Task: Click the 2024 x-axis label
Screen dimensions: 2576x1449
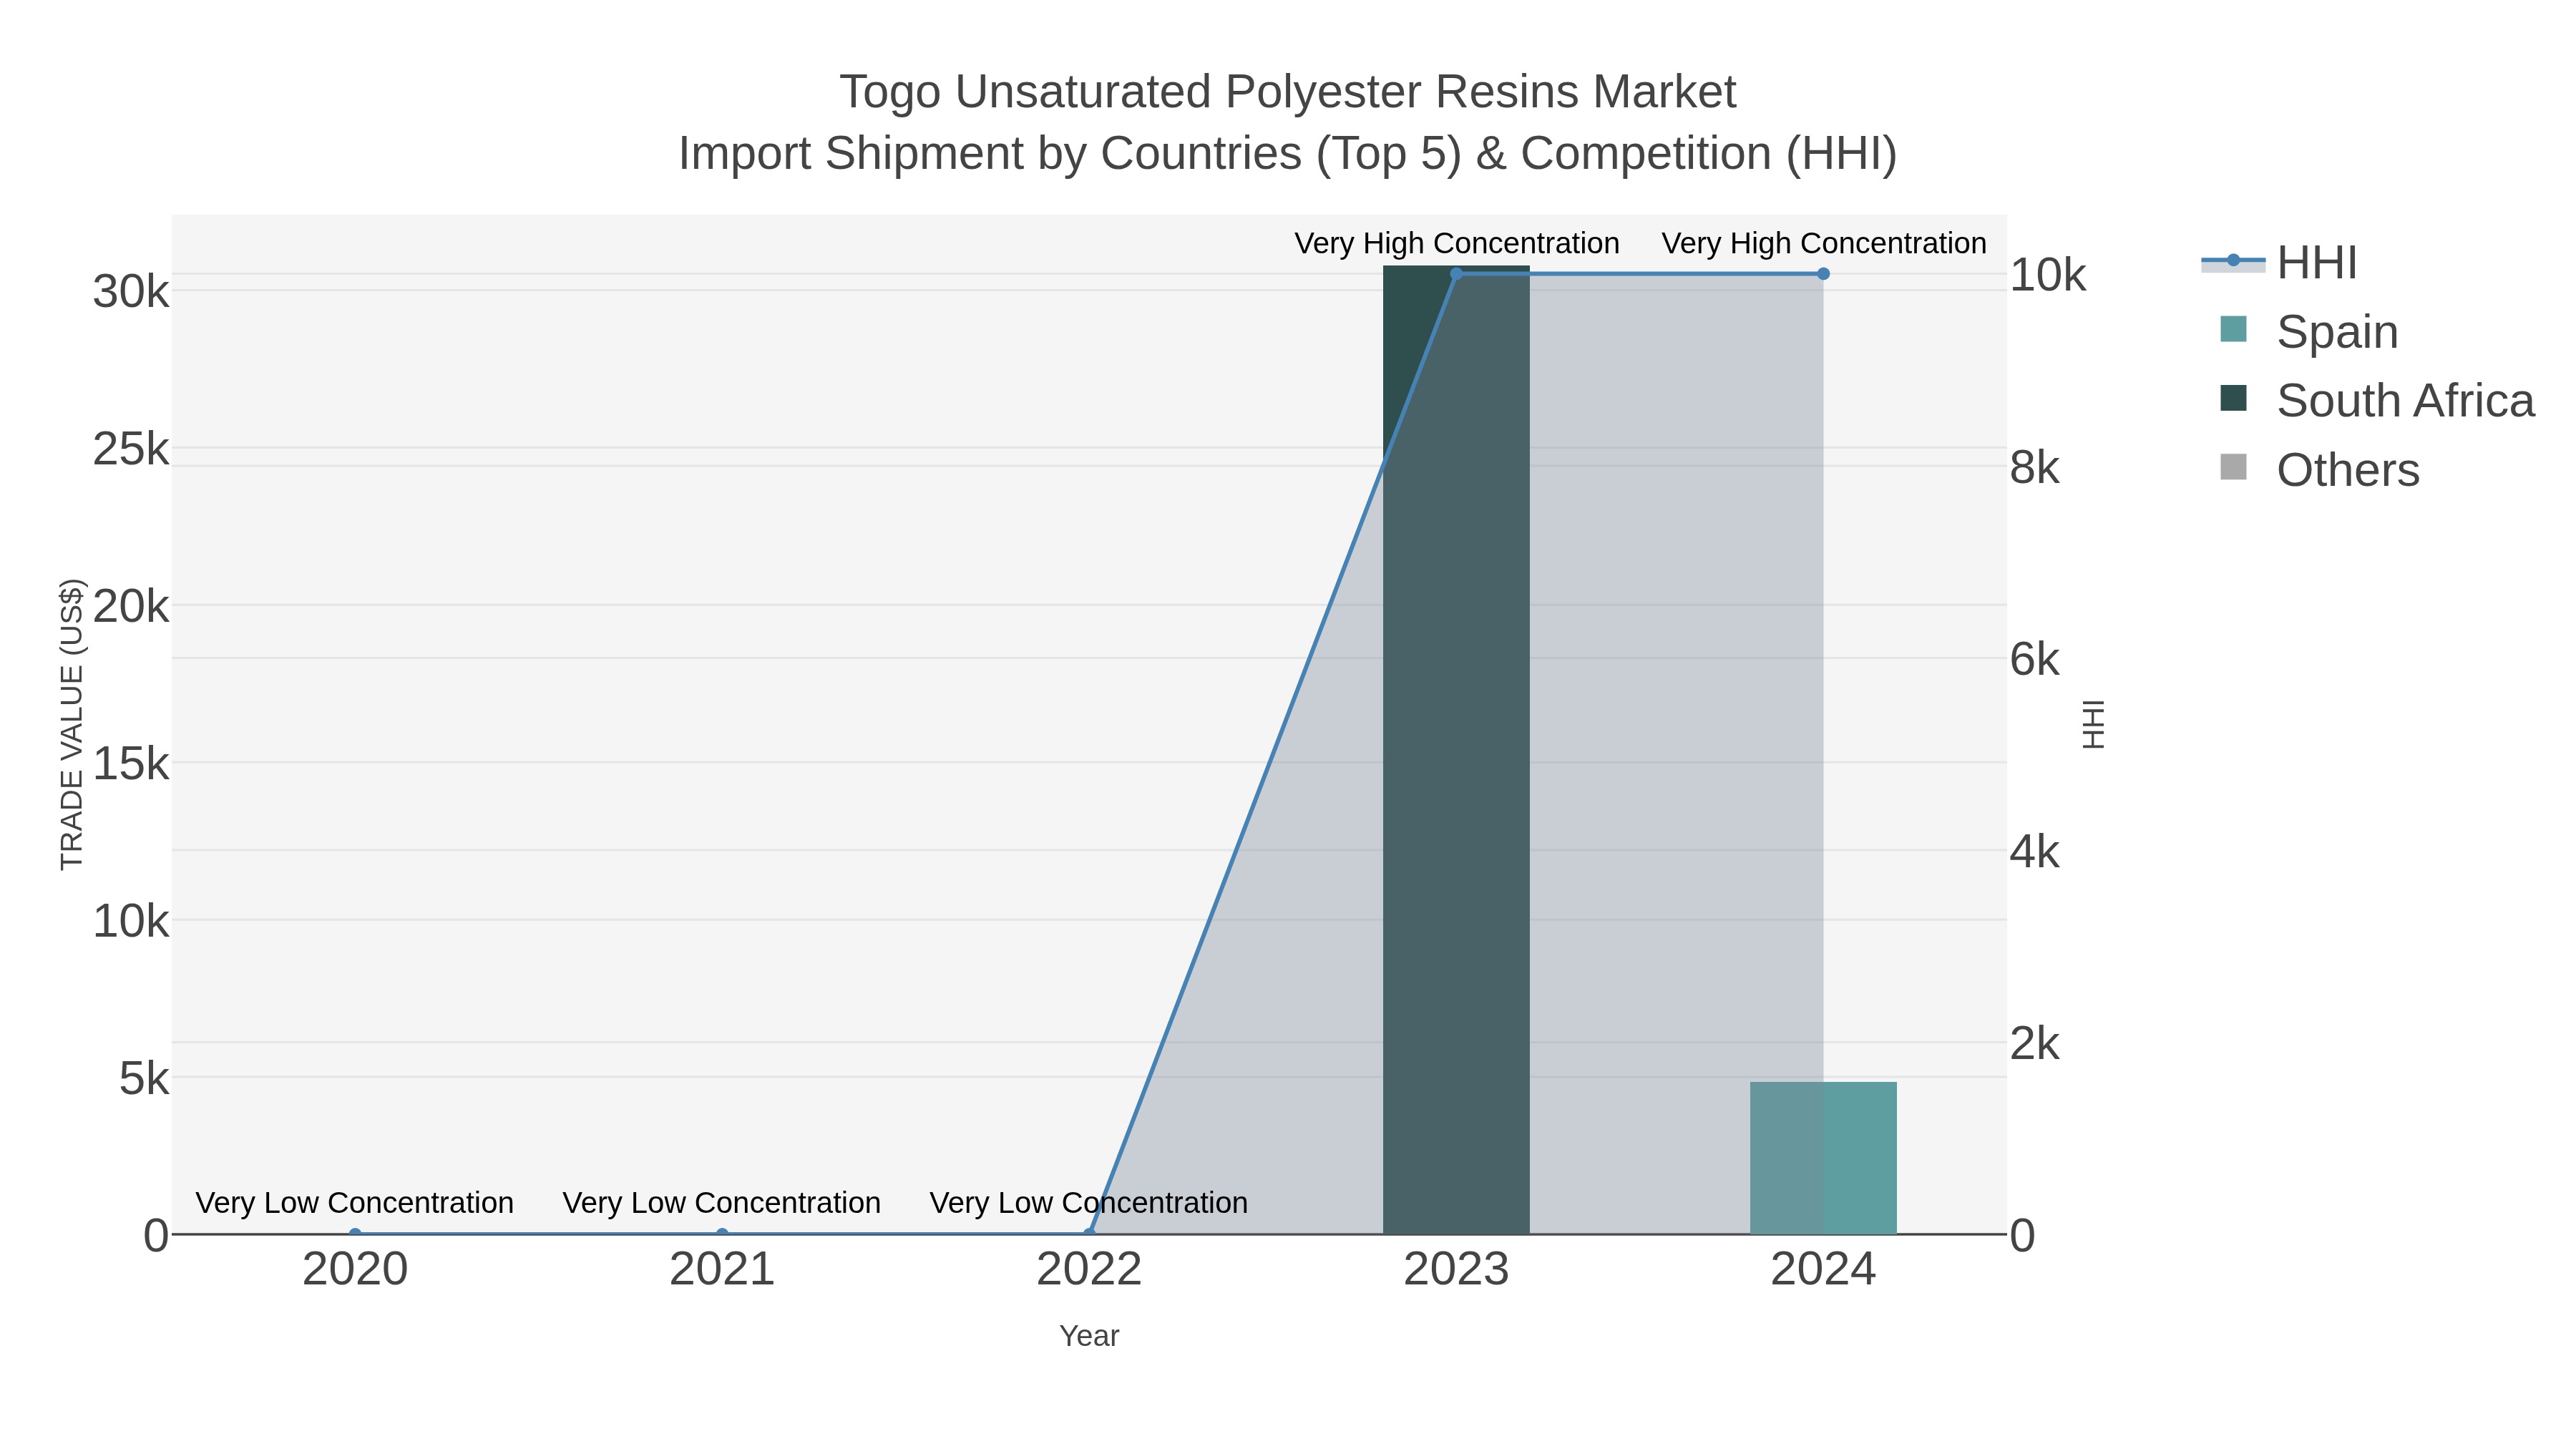Action: coord(1823,1270)
